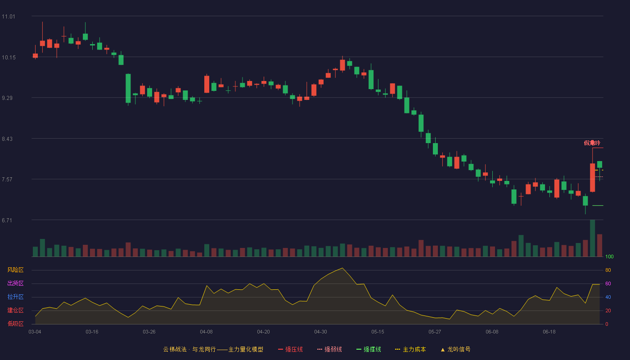Toggle the 强压线 legend item

click(x=290, y=349)
